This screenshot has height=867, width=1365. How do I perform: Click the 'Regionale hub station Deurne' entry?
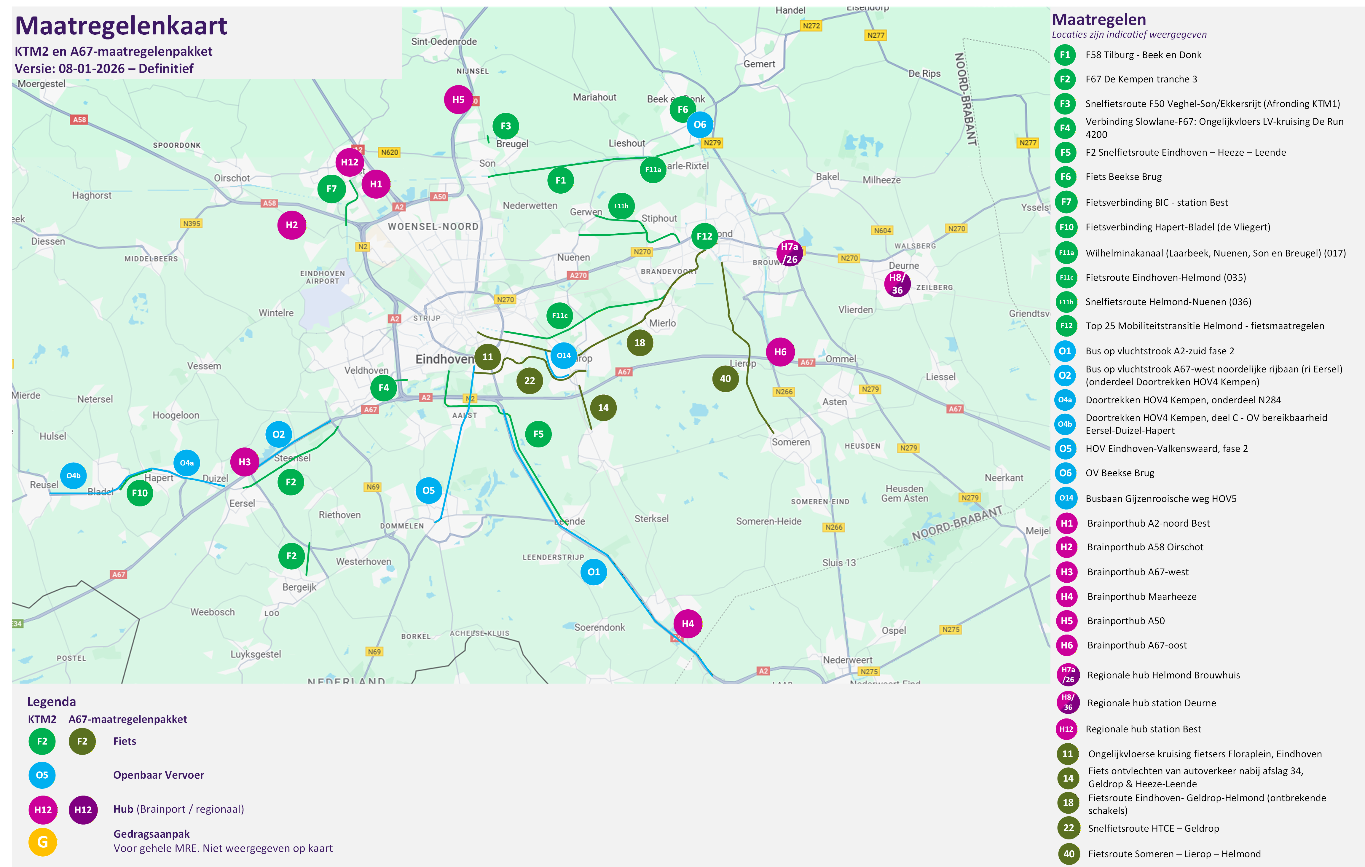(1151, 703)
